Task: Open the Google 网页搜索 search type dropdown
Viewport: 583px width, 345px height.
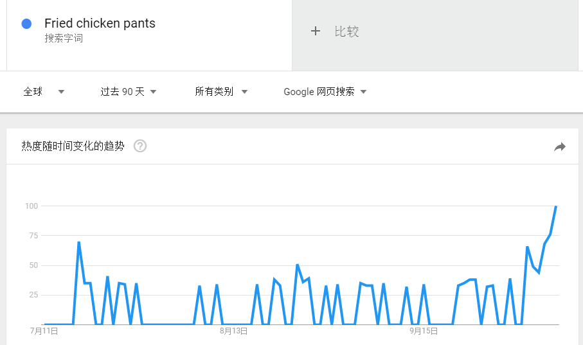Action: coord(325,91)
